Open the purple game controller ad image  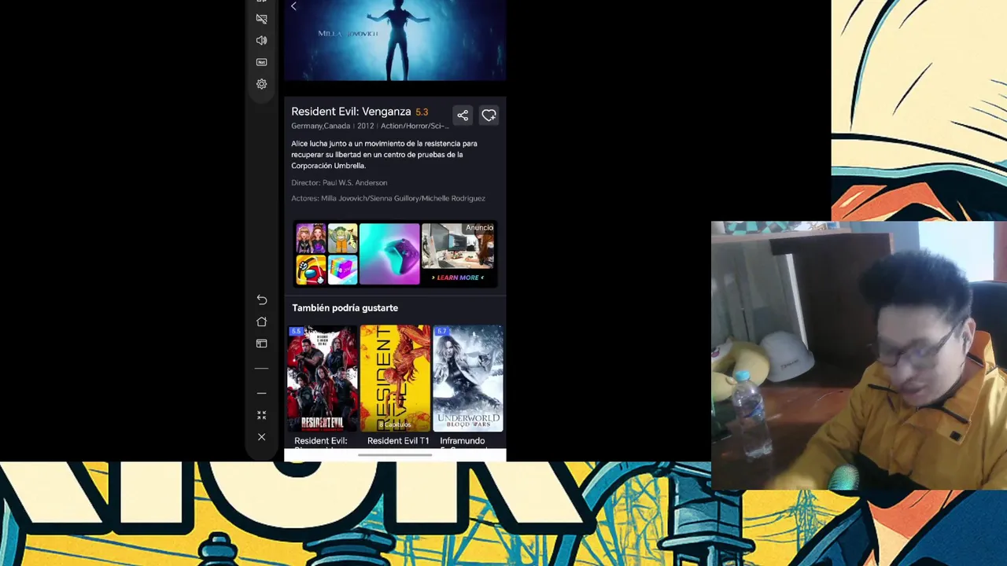[389, 254]
